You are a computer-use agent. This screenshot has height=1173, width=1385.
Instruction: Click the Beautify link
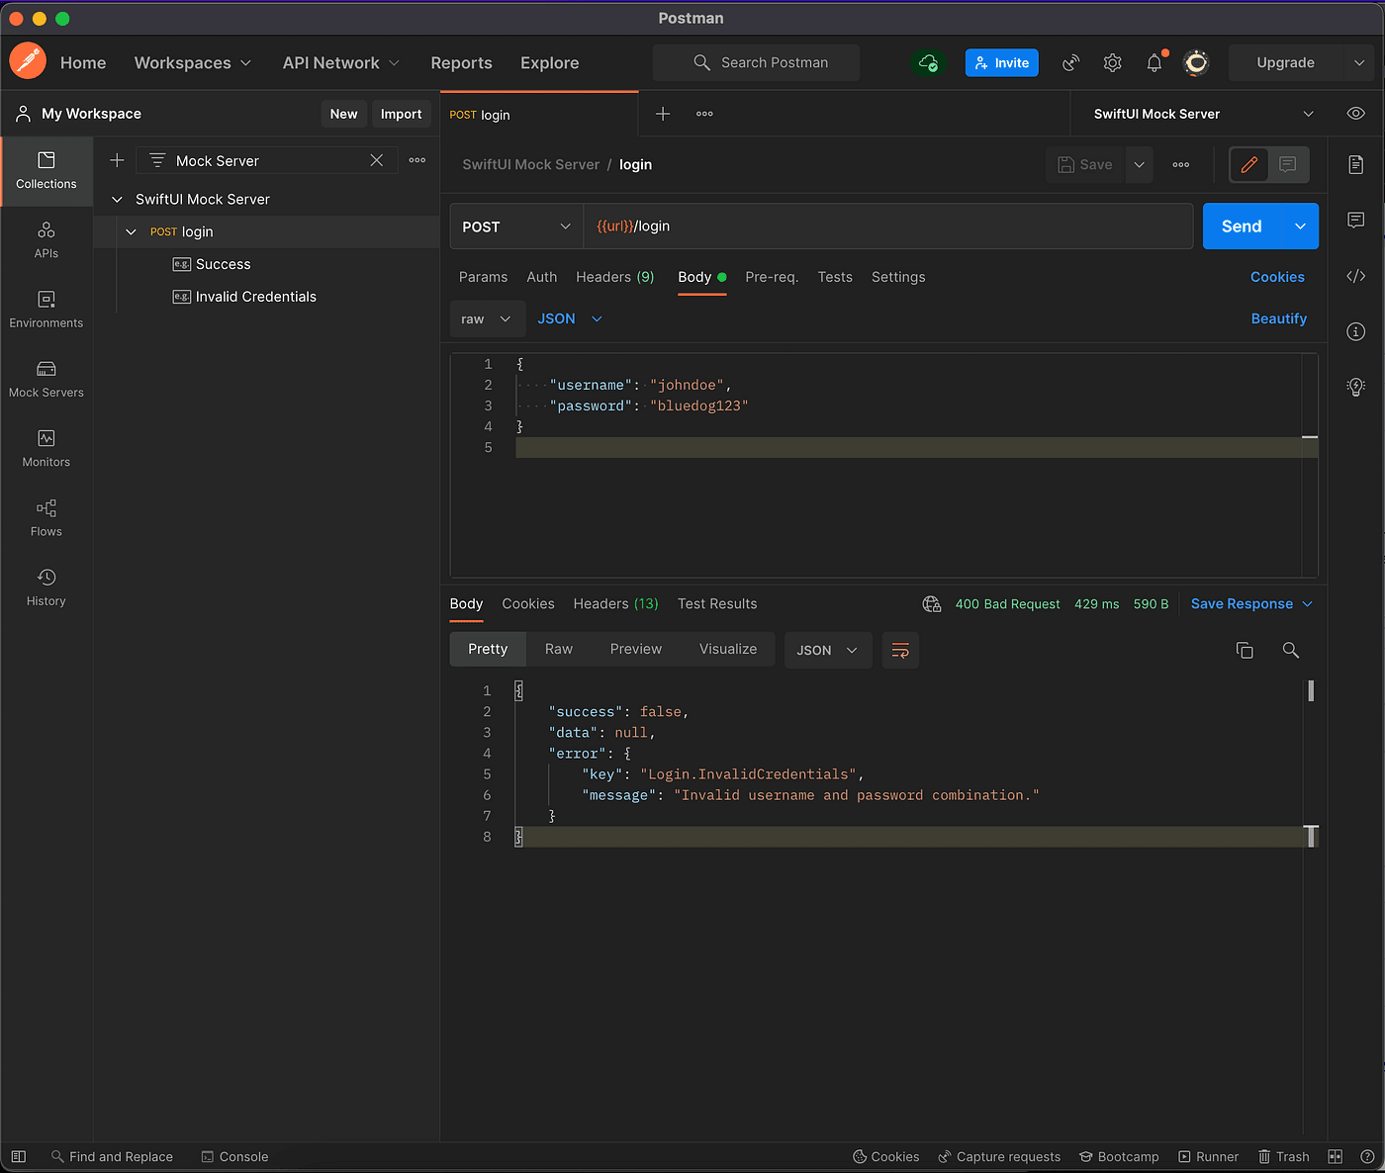coord(1279,318)
